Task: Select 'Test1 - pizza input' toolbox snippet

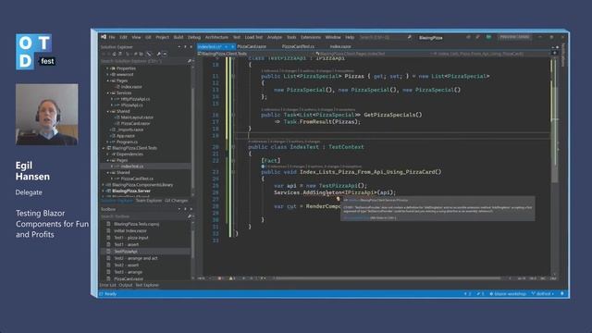Action: click(131, 238)
